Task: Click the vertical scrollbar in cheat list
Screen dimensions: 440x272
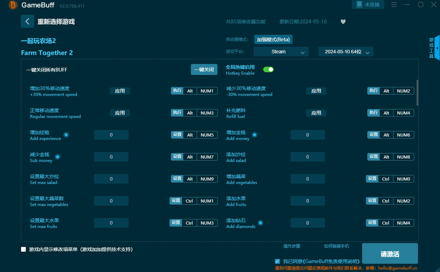Action: [x=418, y=93]
